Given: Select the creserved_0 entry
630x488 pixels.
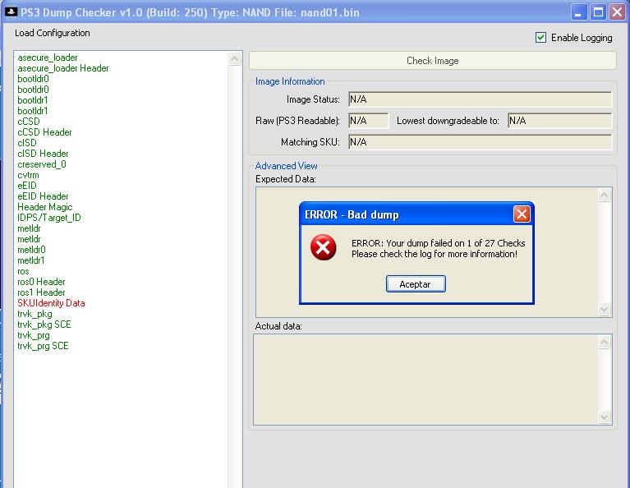Looking at the screenshot, I should pyautogui.click(x=42, y=164).
